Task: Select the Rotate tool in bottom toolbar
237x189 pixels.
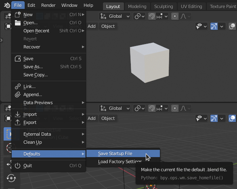Action: (11, 178)
